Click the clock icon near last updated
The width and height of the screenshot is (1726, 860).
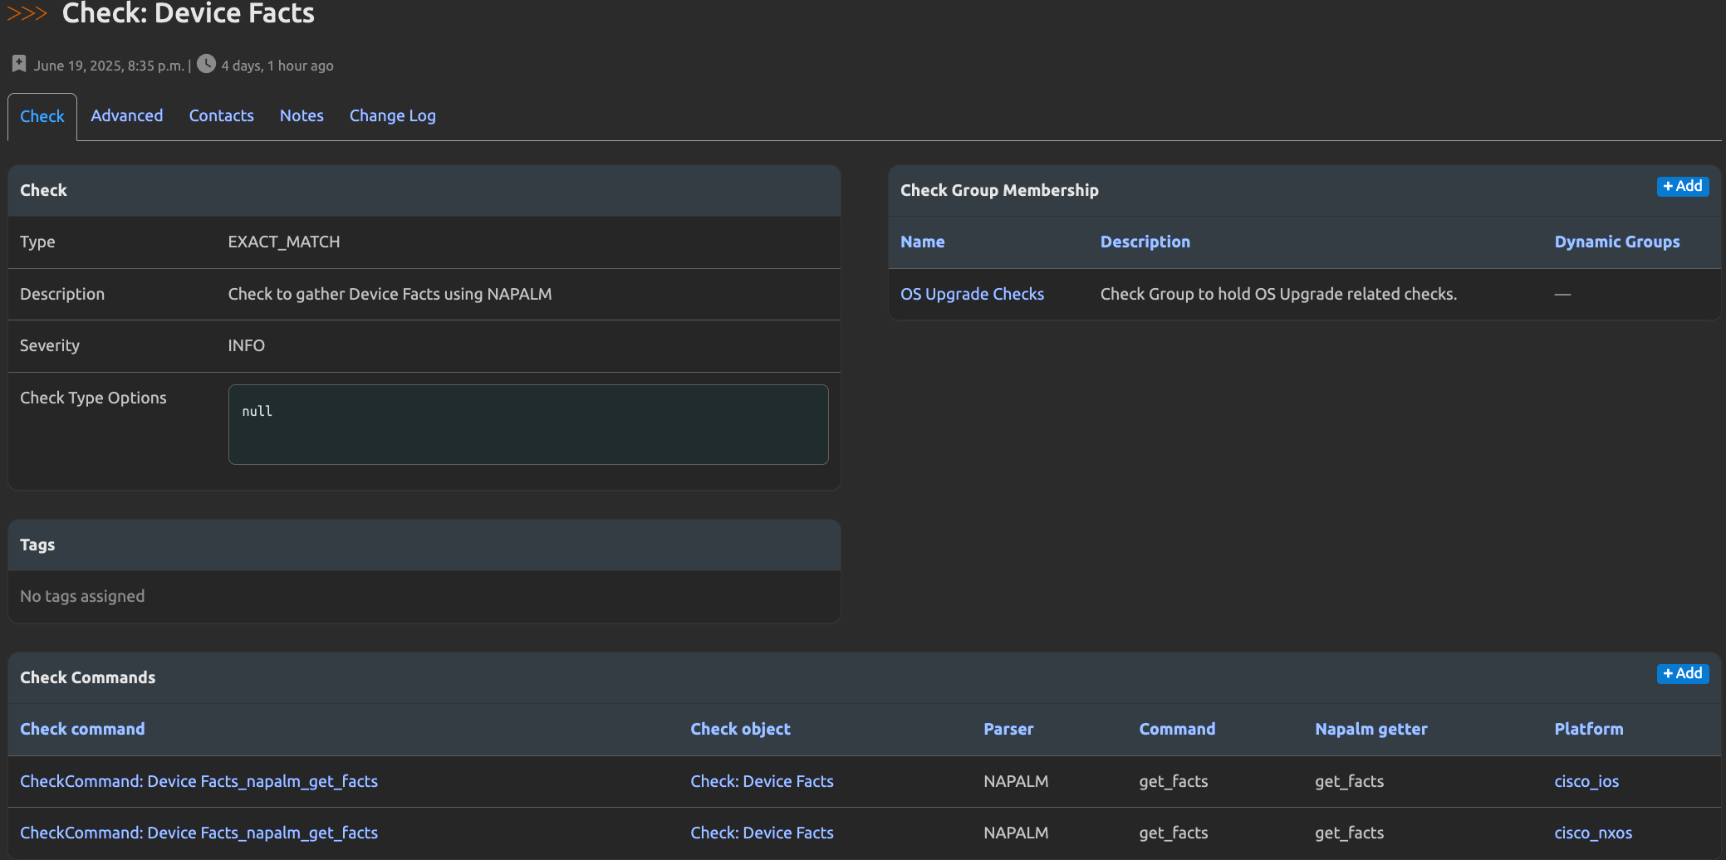[206, 64]
